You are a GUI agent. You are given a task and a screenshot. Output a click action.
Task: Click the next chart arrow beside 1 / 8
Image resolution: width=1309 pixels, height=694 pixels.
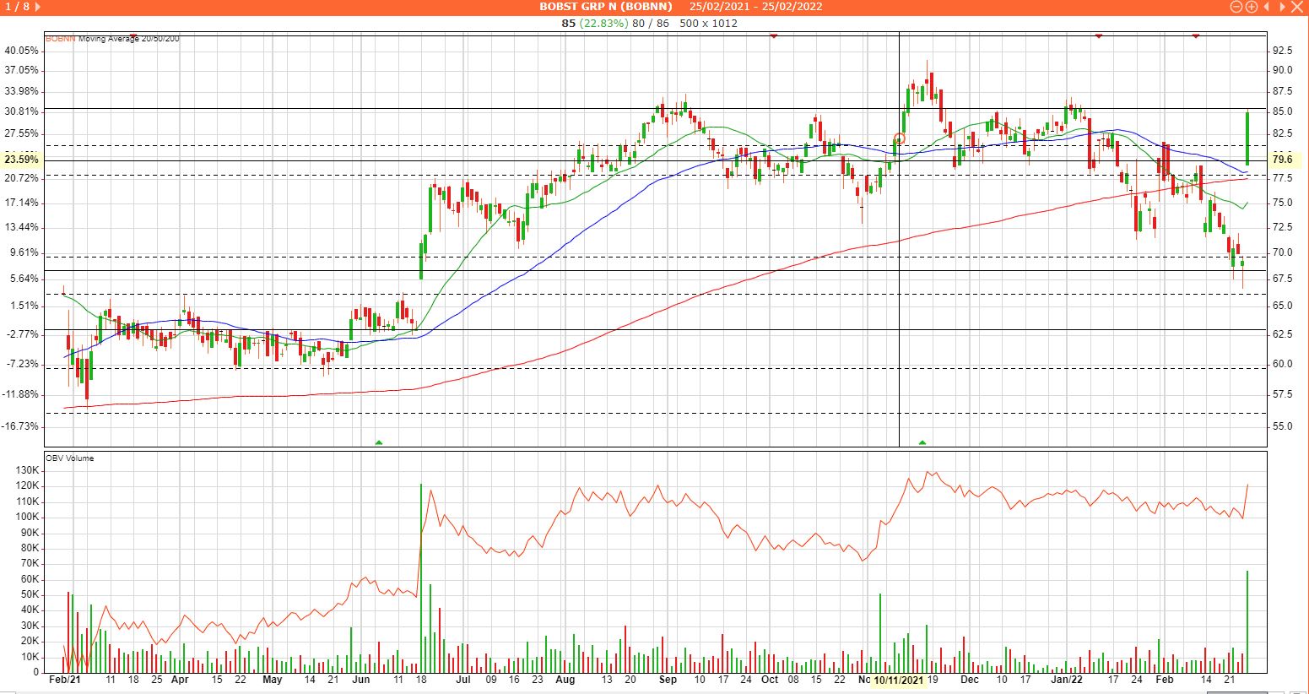37,7
